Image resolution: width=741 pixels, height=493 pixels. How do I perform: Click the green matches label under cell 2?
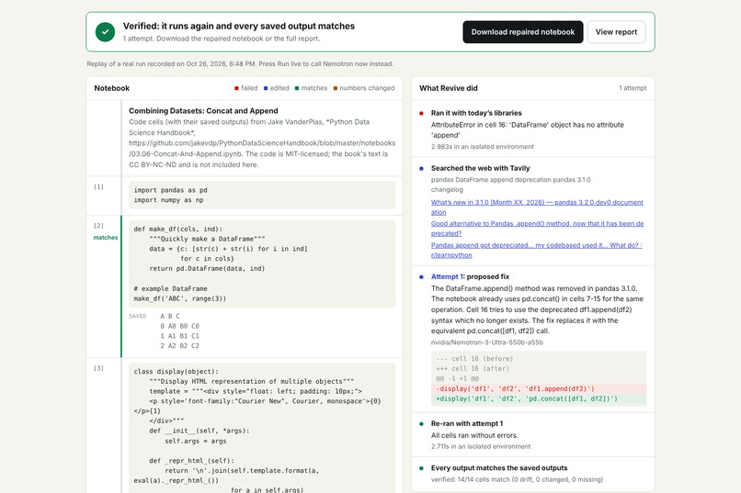pyautogui.click(x=106, y=237)
